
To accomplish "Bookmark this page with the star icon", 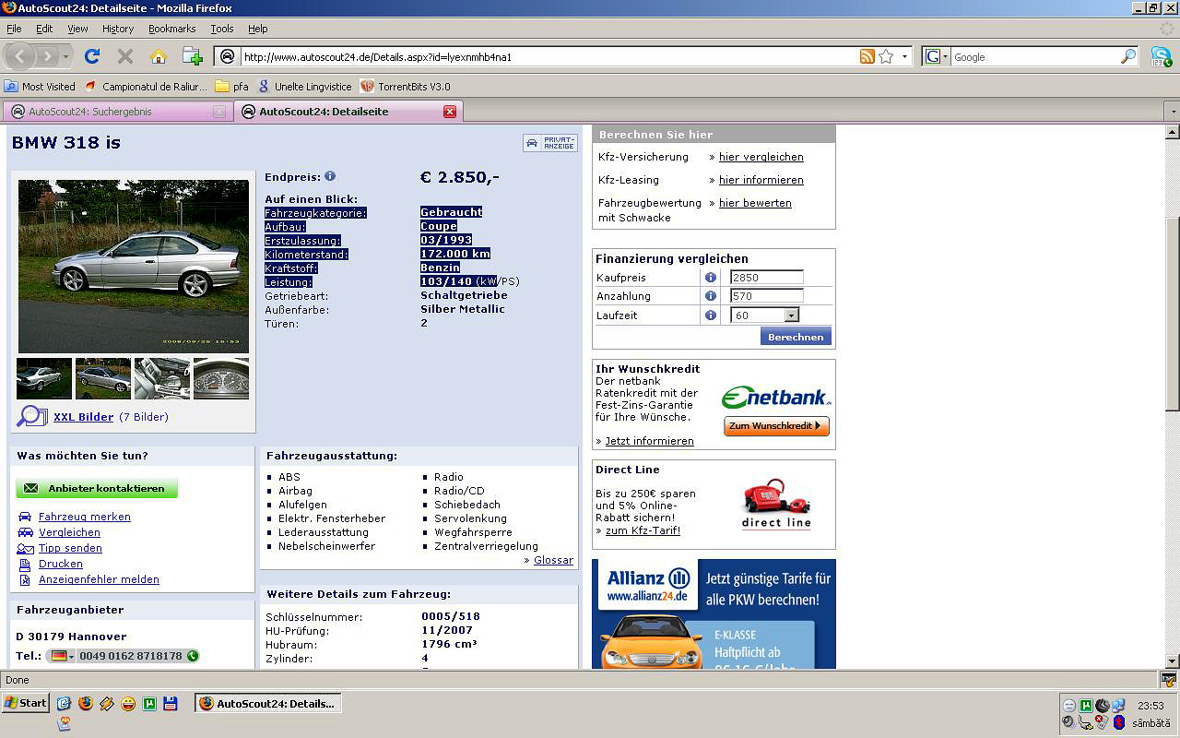I will pos(886,56).
